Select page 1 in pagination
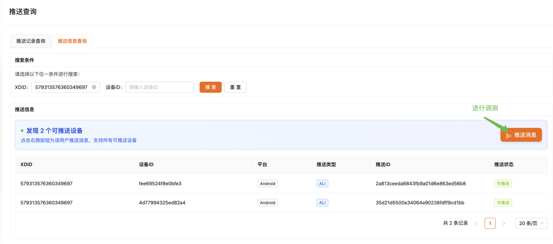553x244 pixels. (490, 223)
